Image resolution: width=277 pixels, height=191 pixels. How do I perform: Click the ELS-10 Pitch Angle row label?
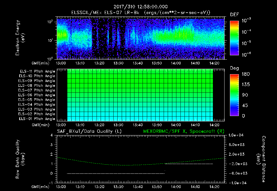pyautogui.click(x=37, y=76)
